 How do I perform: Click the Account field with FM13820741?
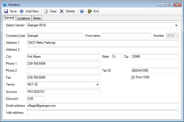[x=63, y=92]
